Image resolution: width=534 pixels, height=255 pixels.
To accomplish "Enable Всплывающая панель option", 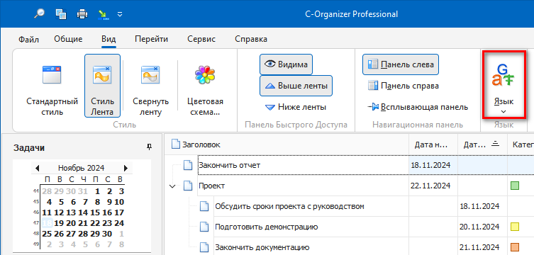I will tap(418, 107).
